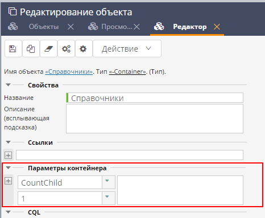Click the large container parameter text area
The height and width of the screenshot is (218, 265).
(180, 190)
